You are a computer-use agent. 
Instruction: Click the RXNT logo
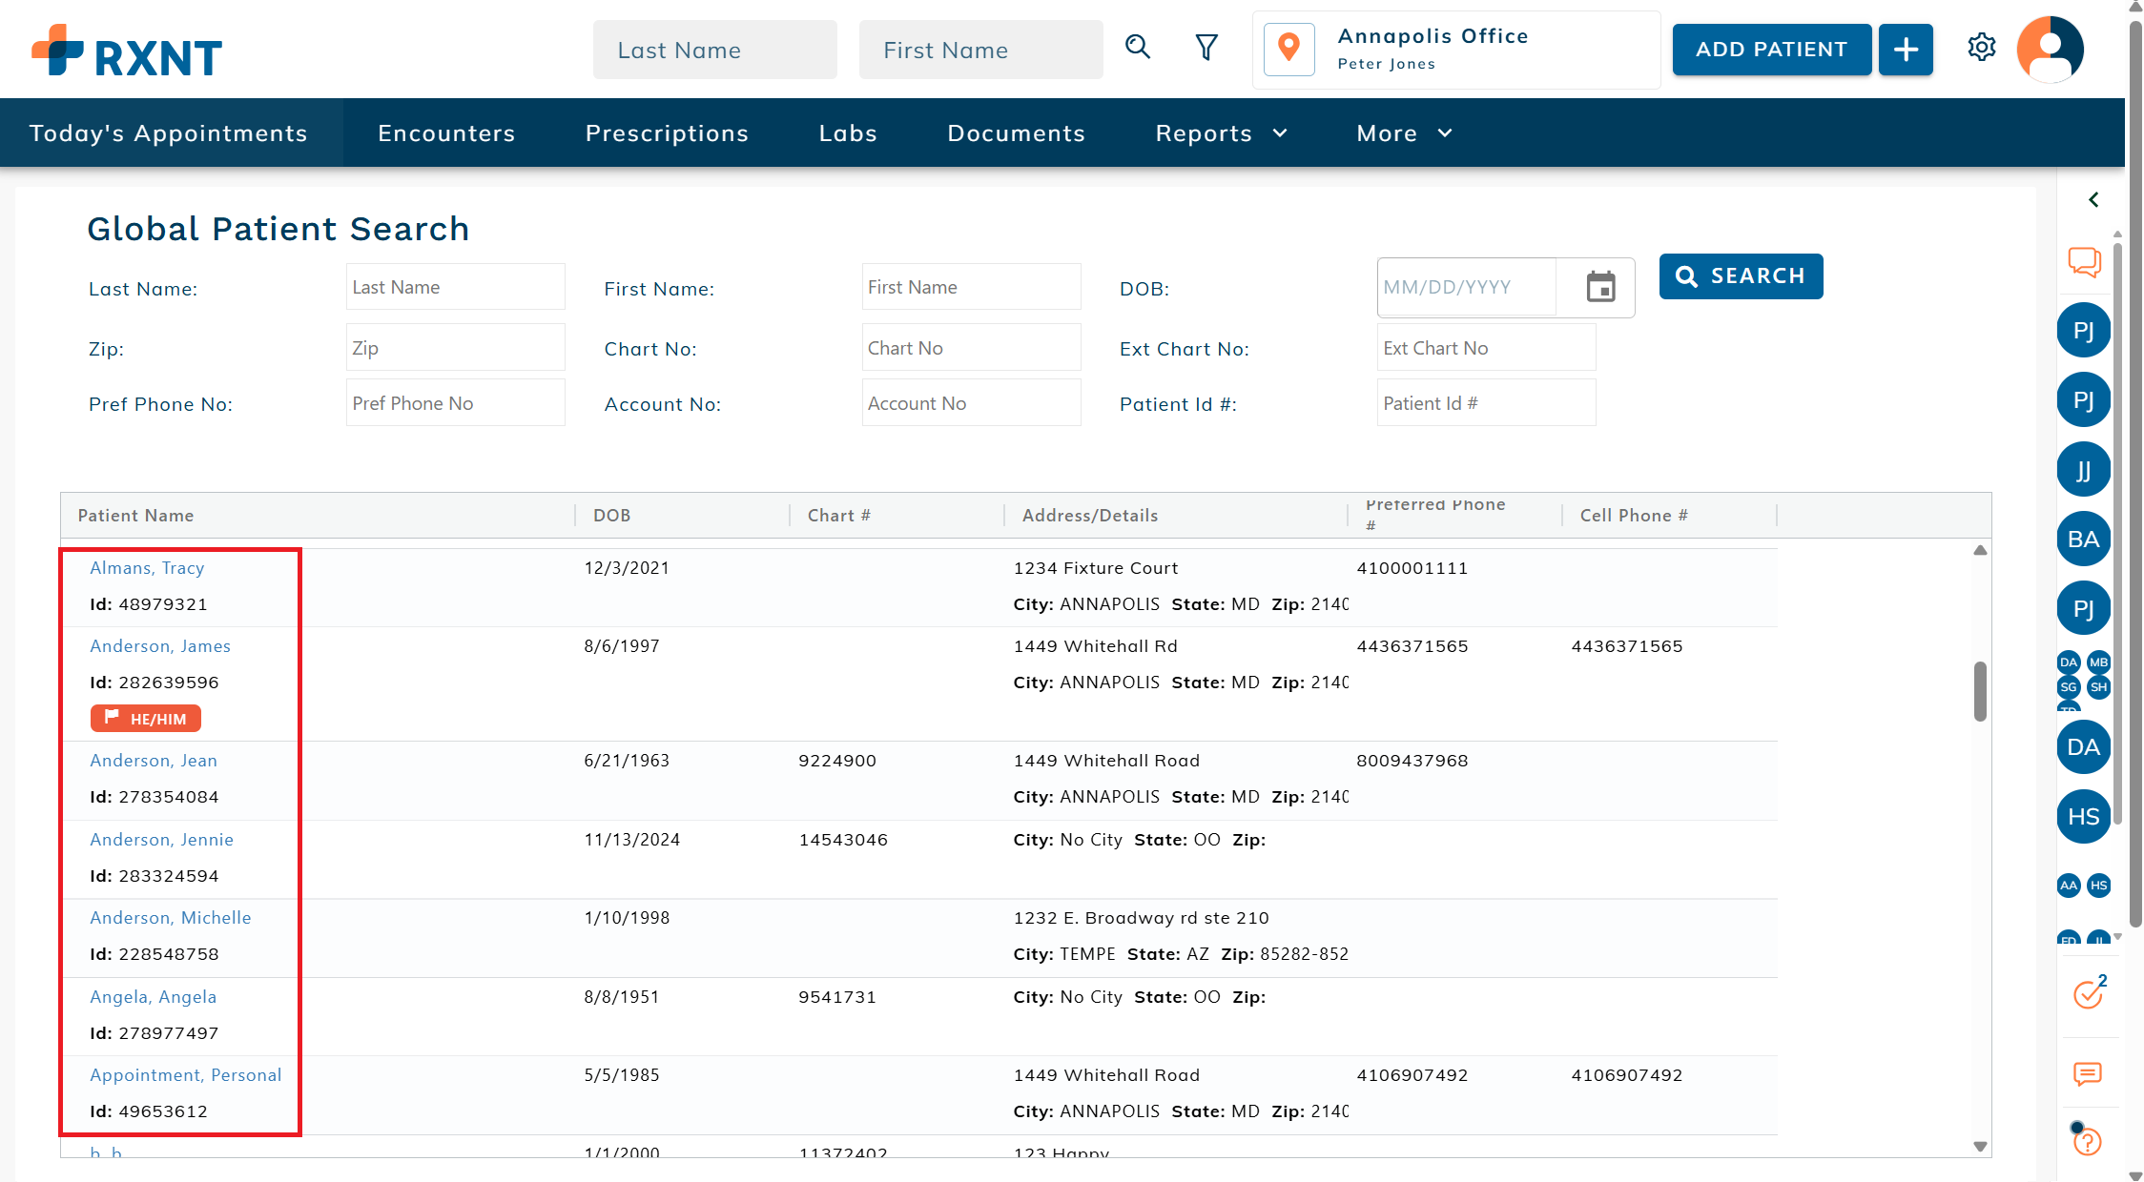[x=127, y=51]
